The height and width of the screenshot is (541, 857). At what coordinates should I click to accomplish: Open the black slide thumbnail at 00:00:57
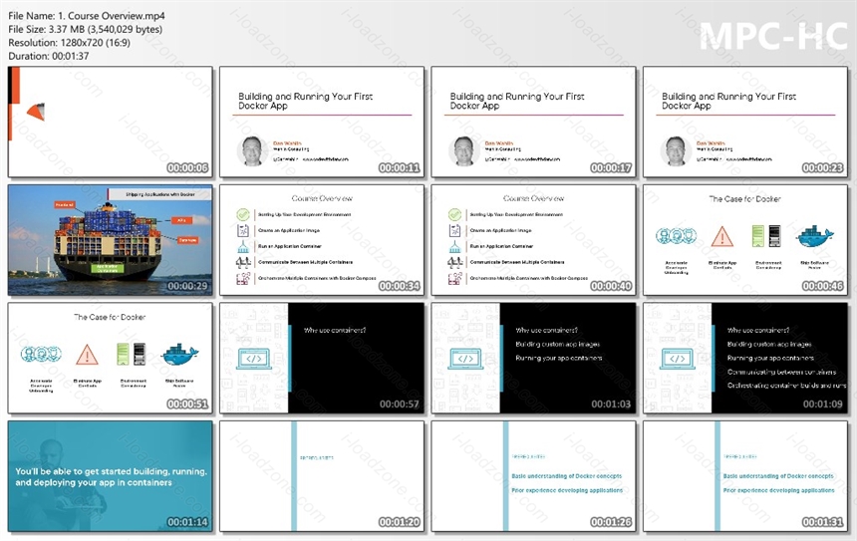pos(321,358)
